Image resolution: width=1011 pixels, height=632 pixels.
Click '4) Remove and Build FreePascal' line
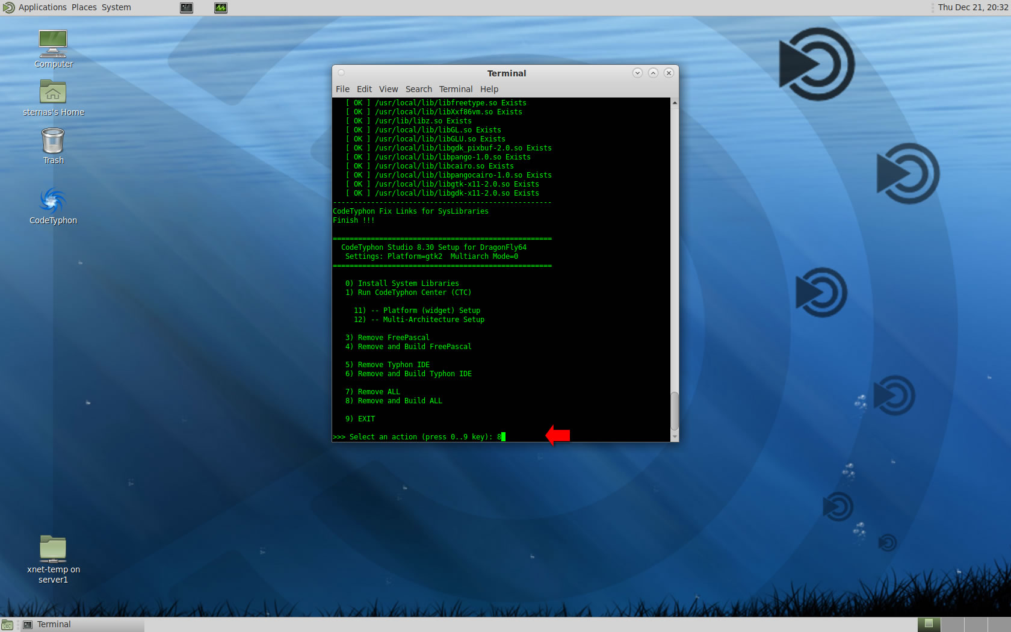point(409,347)
